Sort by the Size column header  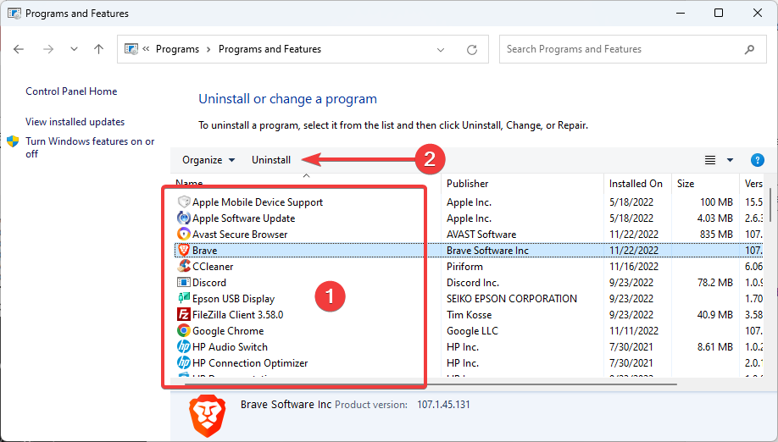click(686, 184)
